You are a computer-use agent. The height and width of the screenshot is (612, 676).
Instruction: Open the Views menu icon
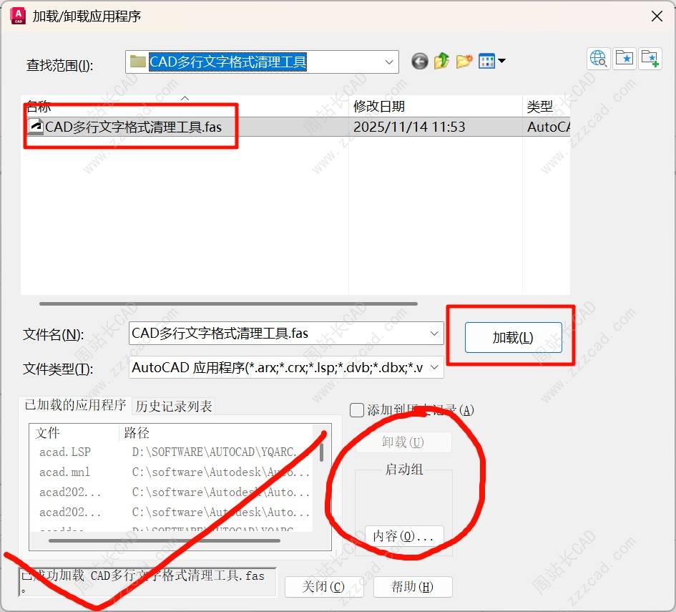coord(491,62)
